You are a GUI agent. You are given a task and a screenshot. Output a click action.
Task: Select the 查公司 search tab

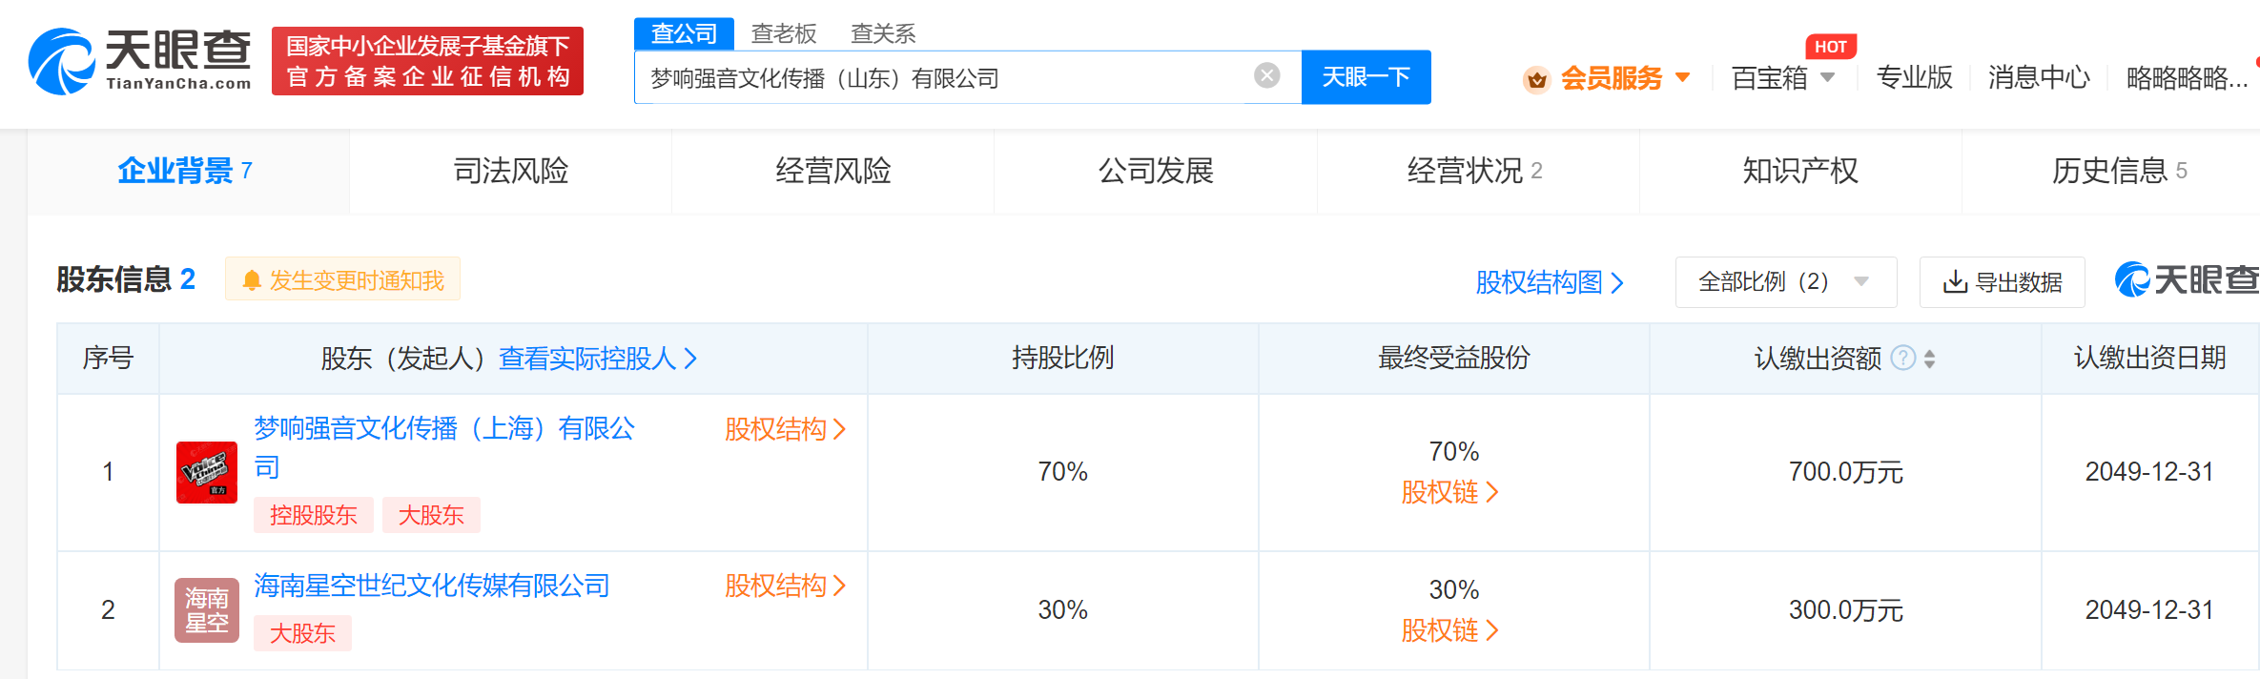coord(684,33)
